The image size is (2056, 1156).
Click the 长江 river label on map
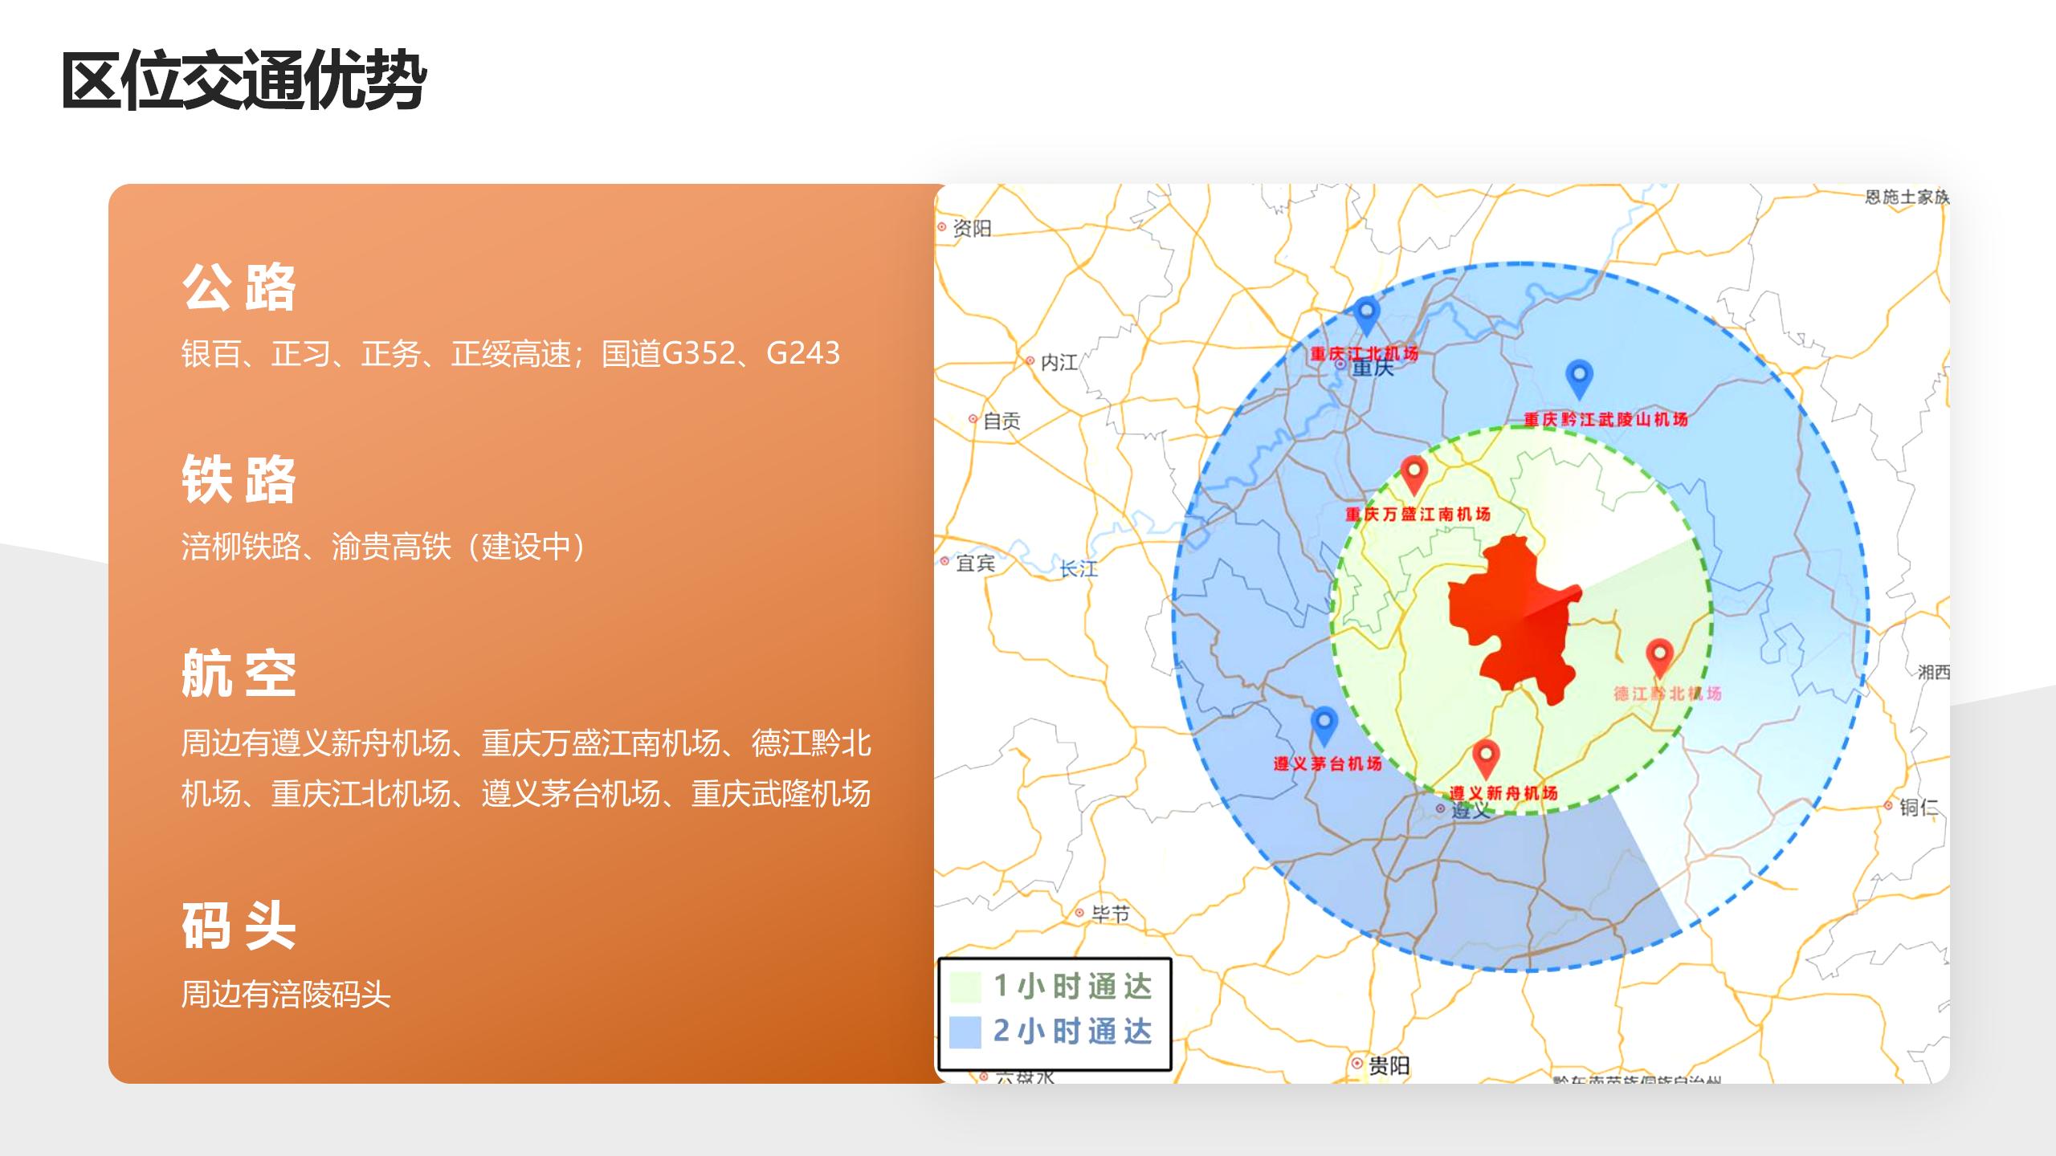tap(1078, 568)
